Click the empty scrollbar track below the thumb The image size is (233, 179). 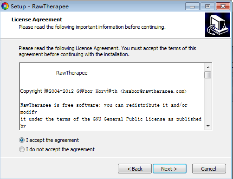[x=208, y=101]
